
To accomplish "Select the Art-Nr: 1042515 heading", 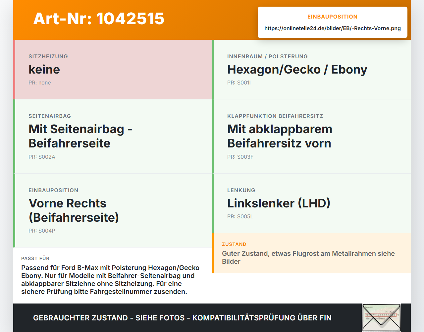I will [99, 19].
